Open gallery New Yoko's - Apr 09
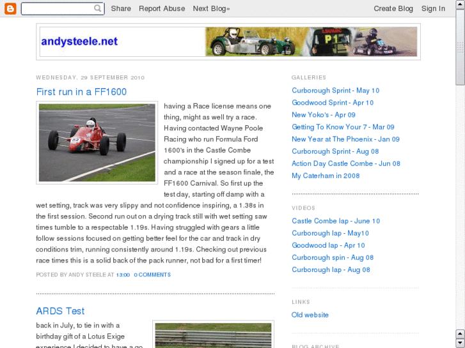 pyautogui.click(x=324, y=115)
